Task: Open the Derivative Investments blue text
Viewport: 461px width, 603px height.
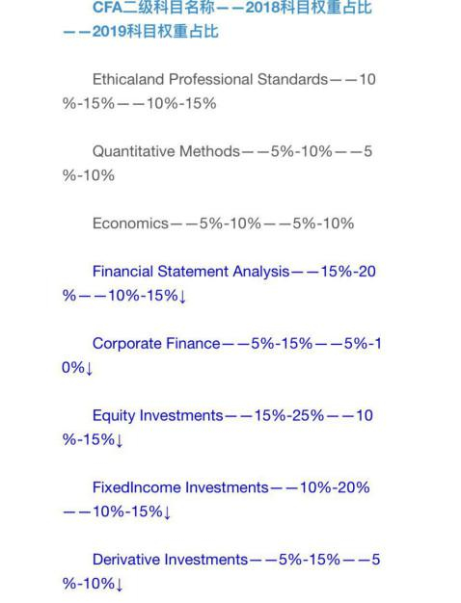Action: [171, 560]
